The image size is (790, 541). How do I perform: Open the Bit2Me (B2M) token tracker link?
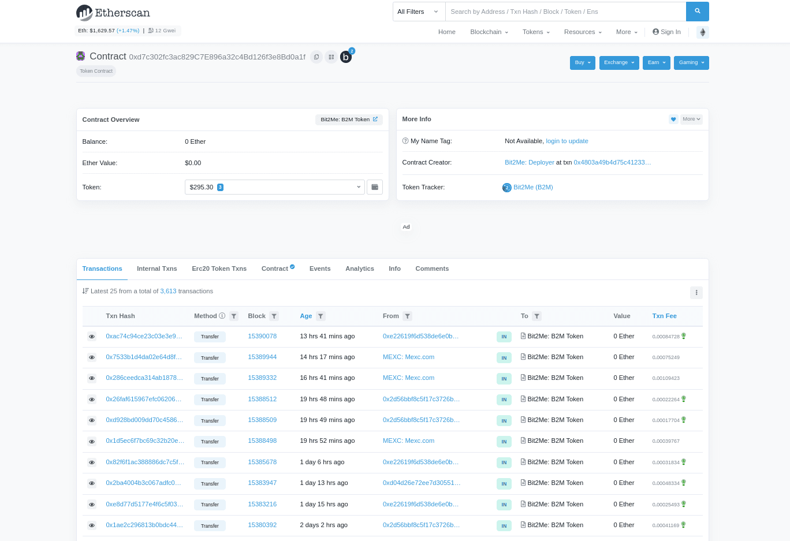(x=533, y=187)
